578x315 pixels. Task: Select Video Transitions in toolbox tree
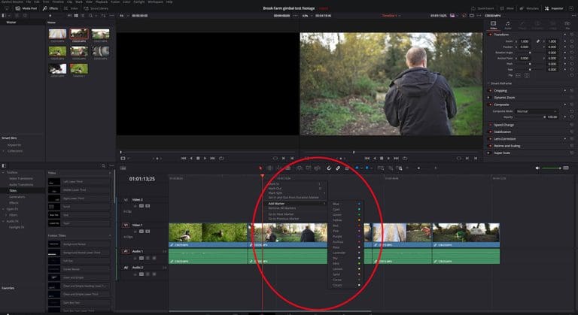(21, 178)
